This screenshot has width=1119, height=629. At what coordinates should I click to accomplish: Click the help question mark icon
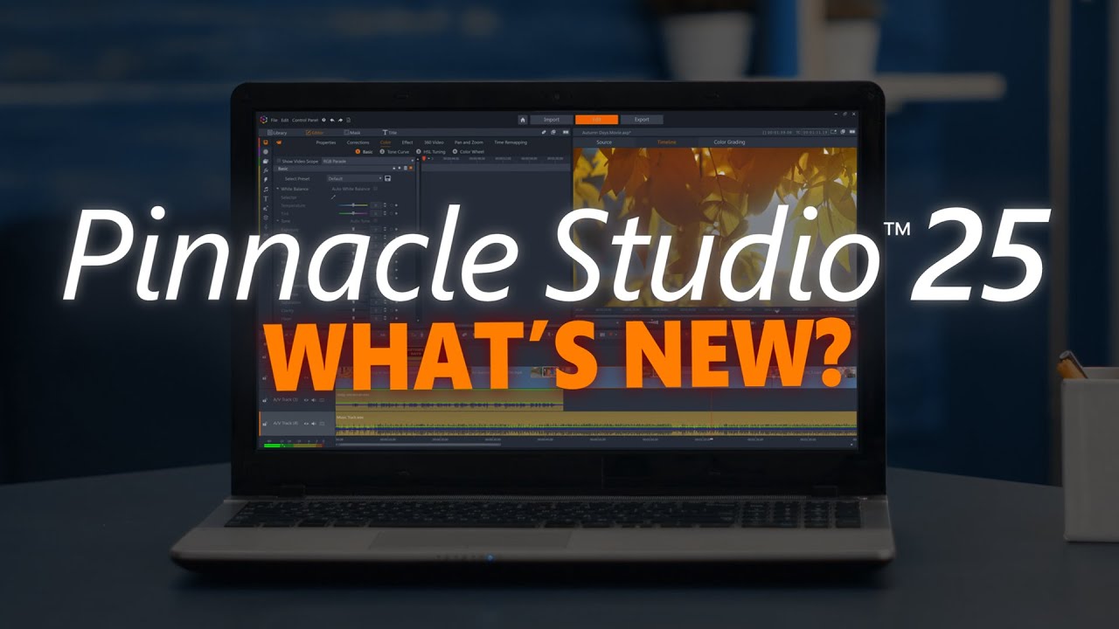coord(323,120)
